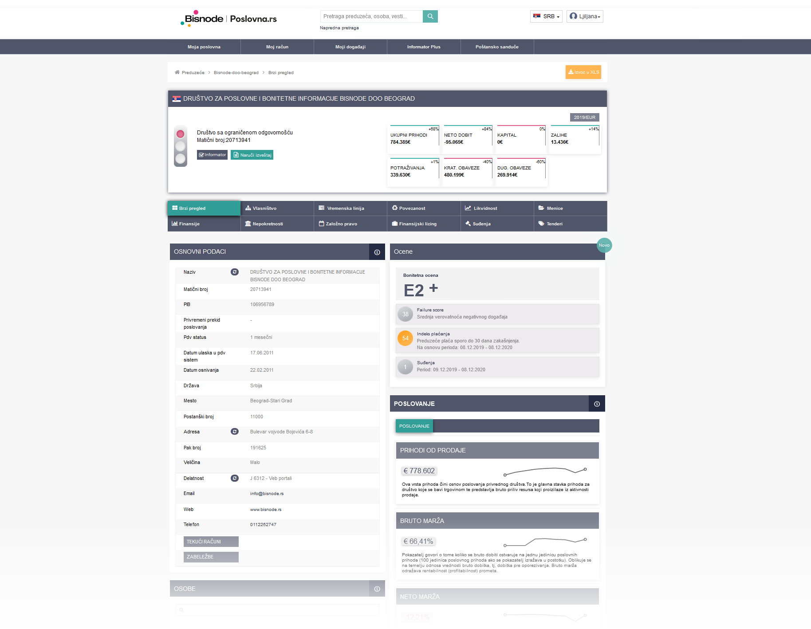Click the € 66,41% value

418,542
